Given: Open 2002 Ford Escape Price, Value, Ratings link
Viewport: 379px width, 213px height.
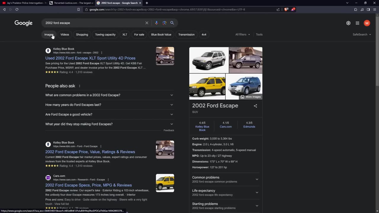Looking at the screenshot, I should (90, 152).
